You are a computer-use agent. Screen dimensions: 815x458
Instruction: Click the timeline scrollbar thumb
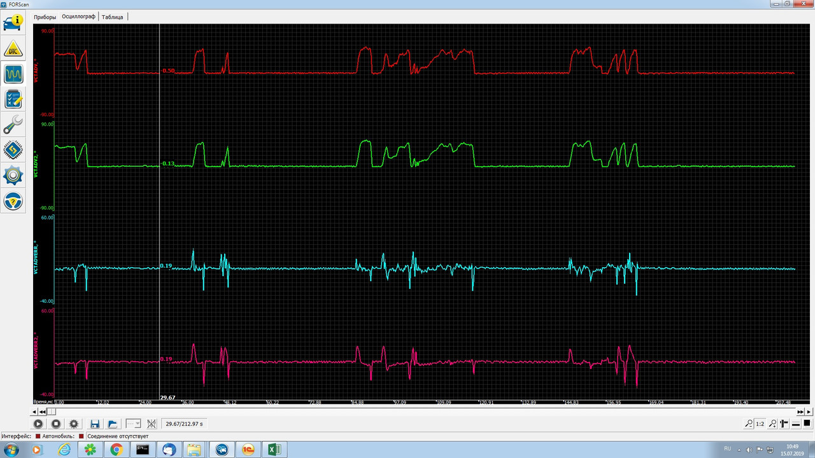coord(52,412)
